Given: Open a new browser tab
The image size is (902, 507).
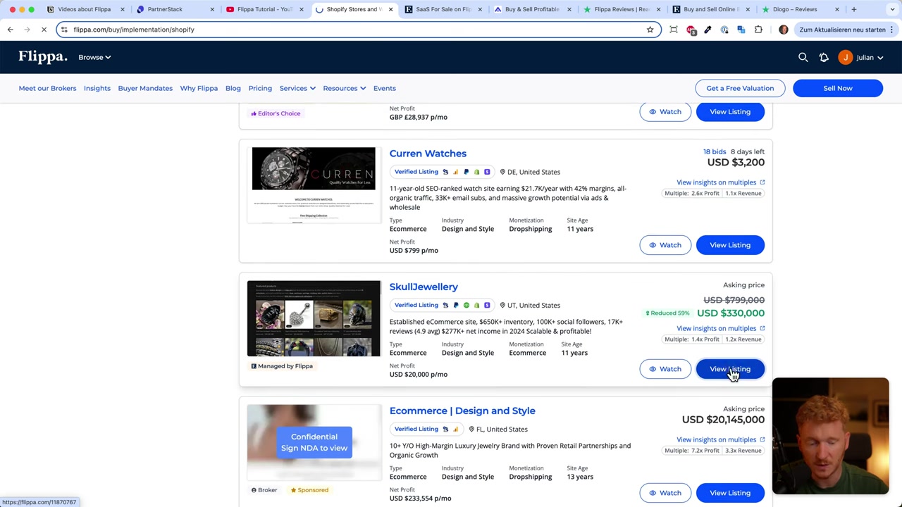Looking at the screenshot, I should 853,9.
